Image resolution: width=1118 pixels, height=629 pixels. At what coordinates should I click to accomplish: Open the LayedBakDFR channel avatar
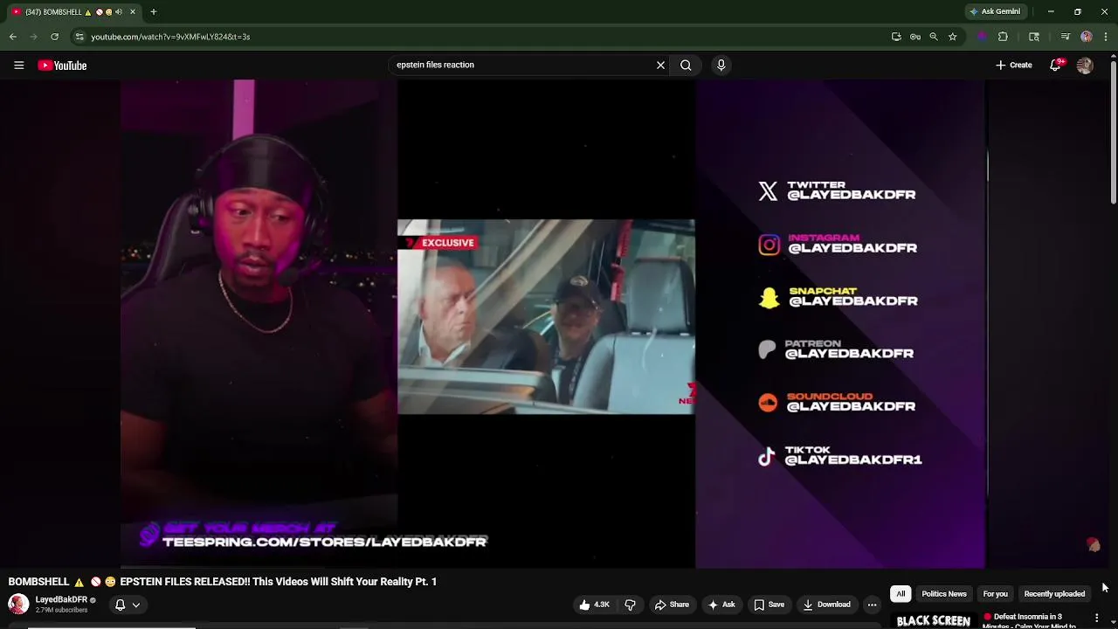tap(18, 604)
